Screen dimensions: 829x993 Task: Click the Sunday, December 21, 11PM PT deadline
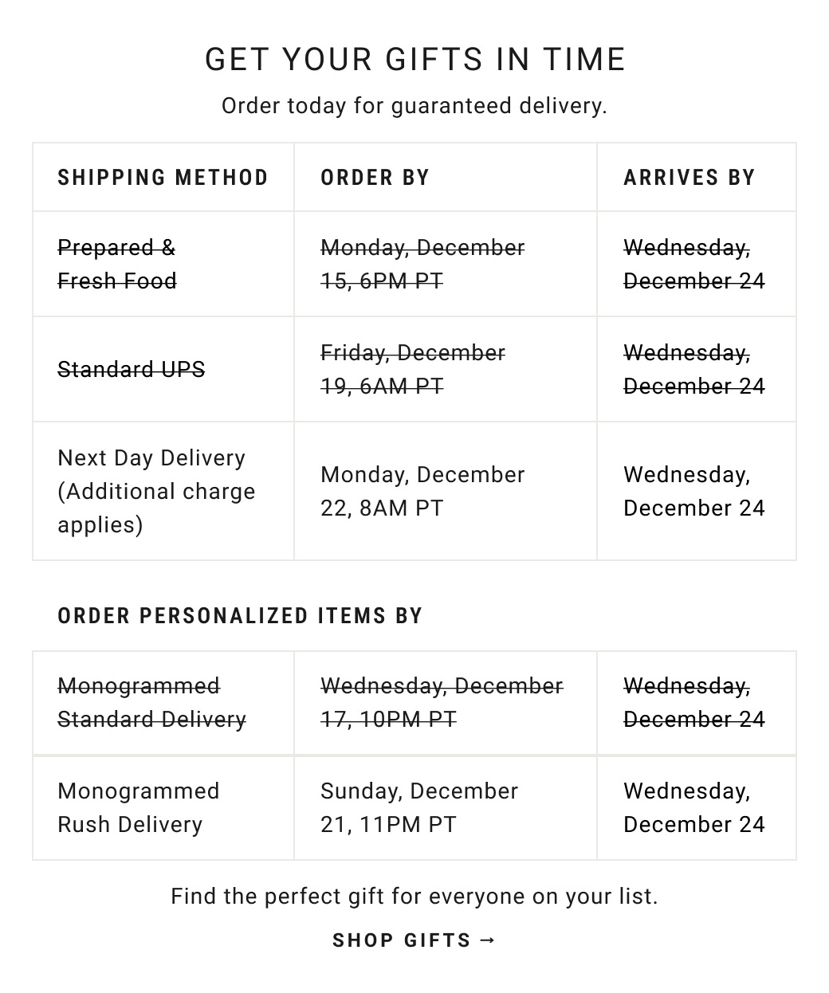[419, 807]
